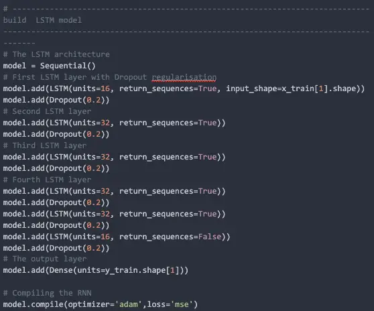Click the "Dense" layer name

click(61, 271)
